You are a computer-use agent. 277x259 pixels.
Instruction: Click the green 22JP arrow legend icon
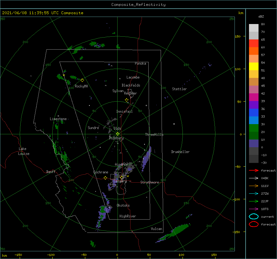click(x=254, y=201)
